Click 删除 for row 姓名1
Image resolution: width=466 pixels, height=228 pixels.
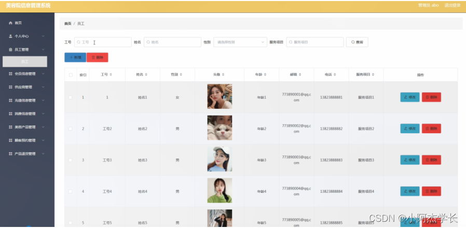tap(431, 97)
